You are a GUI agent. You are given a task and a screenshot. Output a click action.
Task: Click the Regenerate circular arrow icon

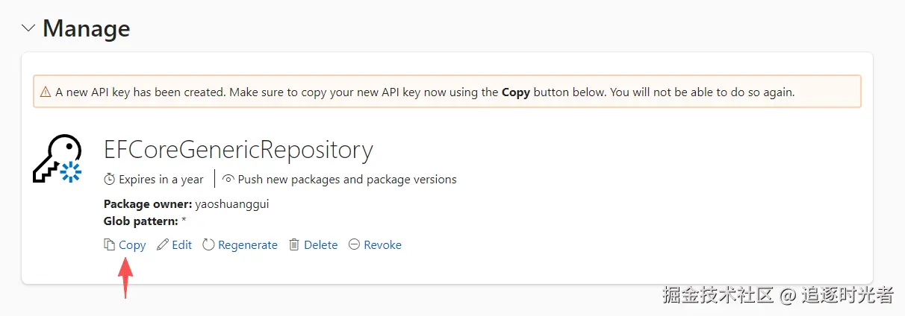coord(208,244)
